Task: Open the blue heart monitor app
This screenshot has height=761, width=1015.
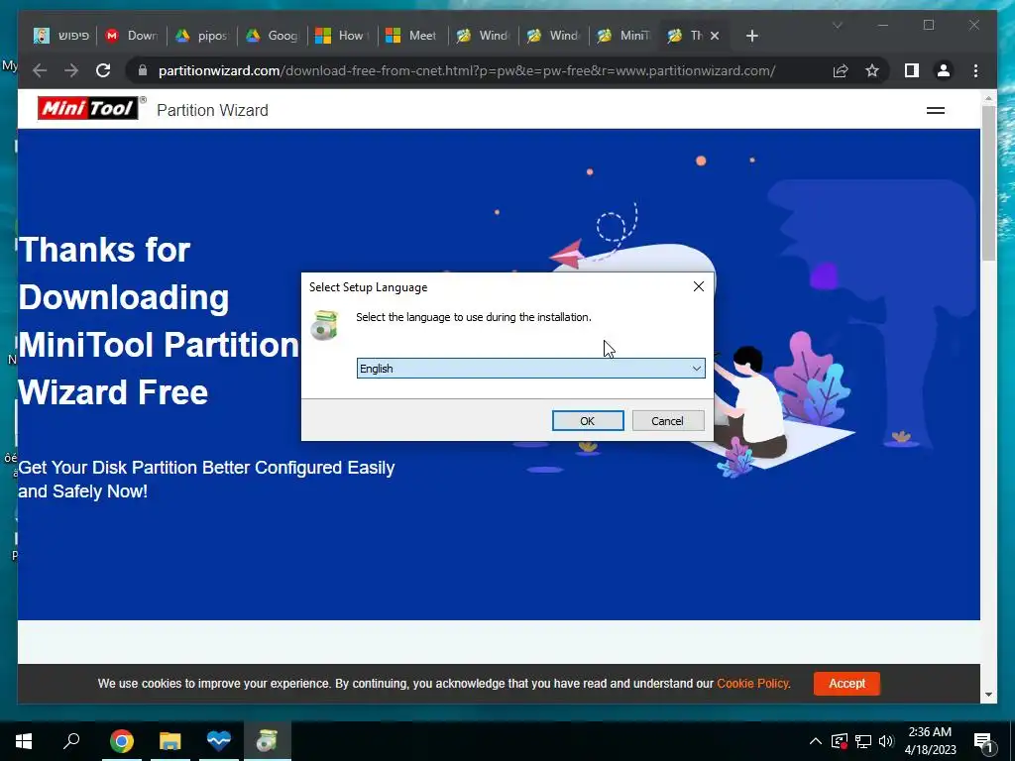Action: [219, 741]
